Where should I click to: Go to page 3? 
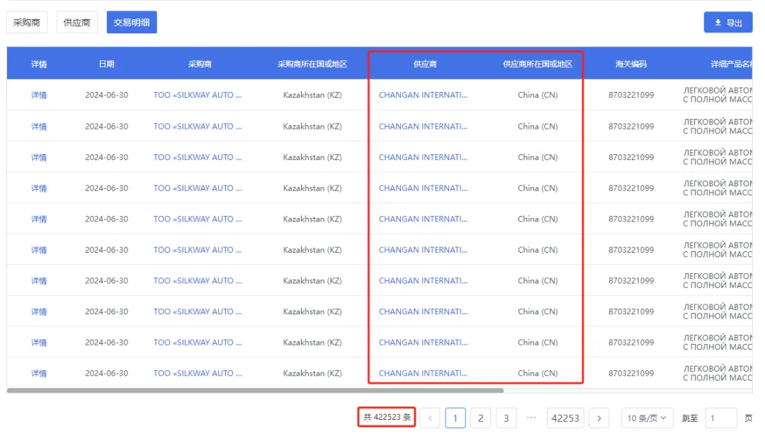click(506, 418)
